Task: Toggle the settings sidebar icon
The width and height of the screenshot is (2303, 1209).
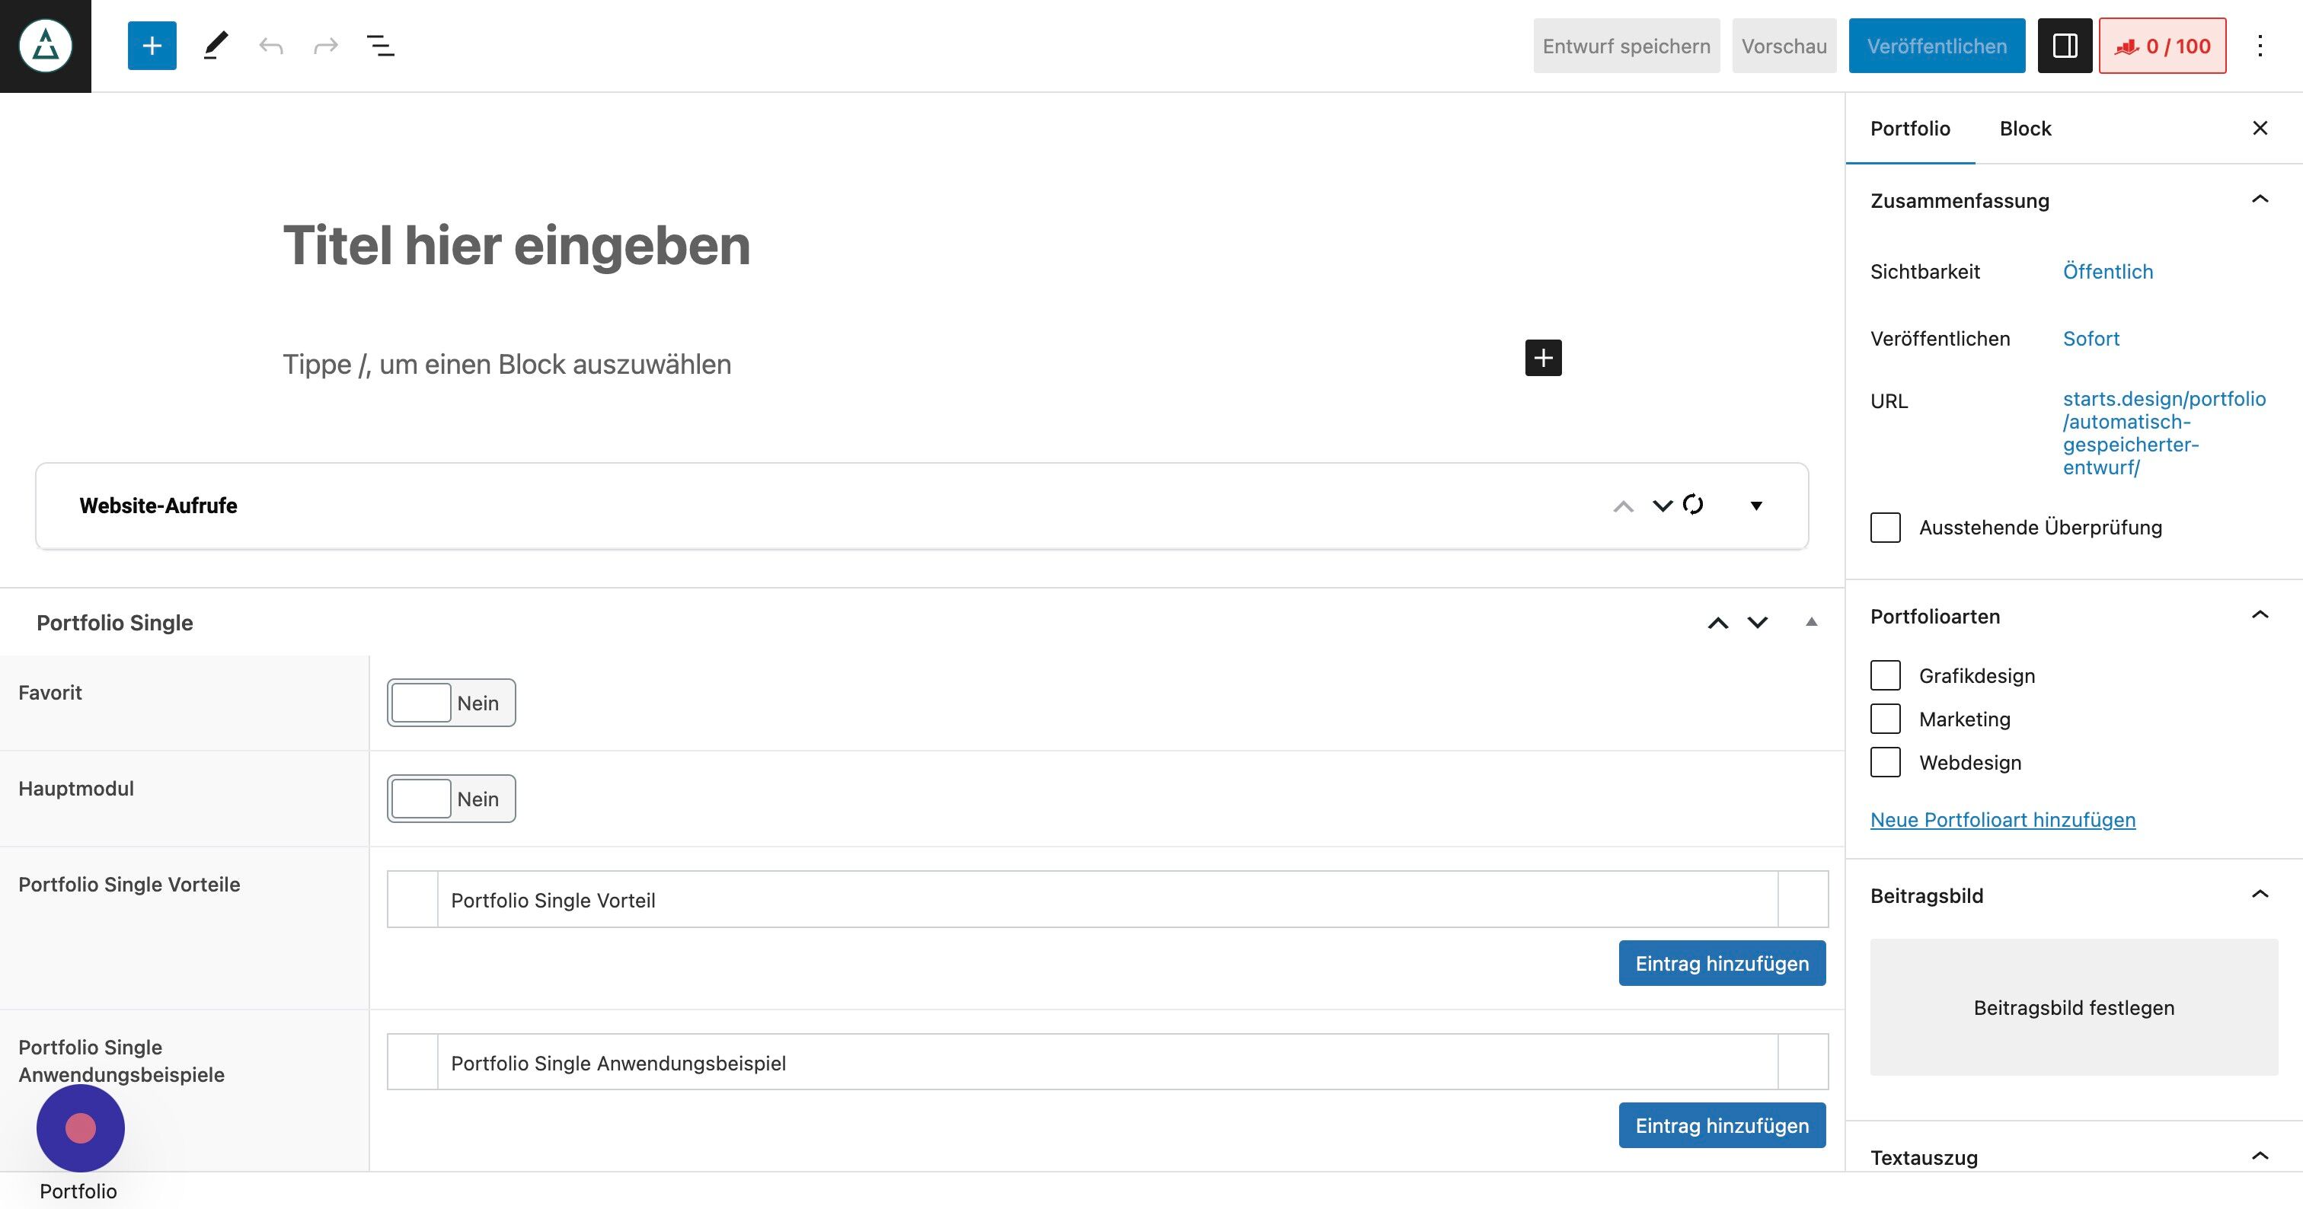Action: tap(2065, 46)
